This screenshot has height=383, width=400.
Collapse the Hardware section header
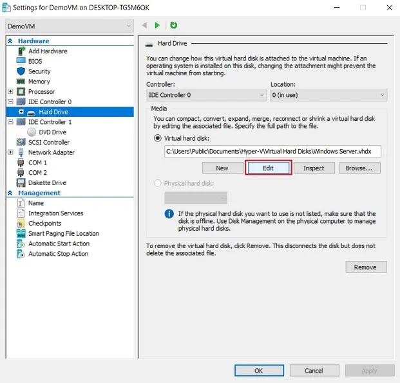[x=10, y=41]
